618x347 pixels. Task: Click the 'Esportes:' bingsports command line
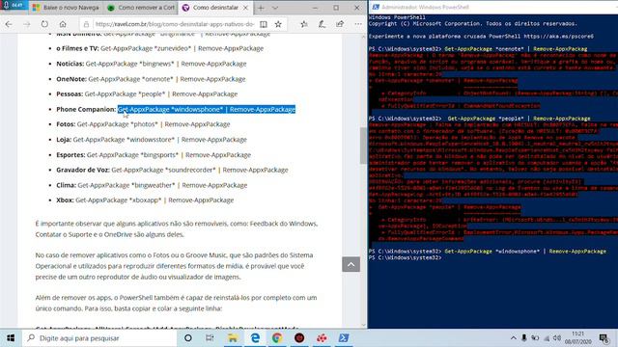(x=154, y=155)
